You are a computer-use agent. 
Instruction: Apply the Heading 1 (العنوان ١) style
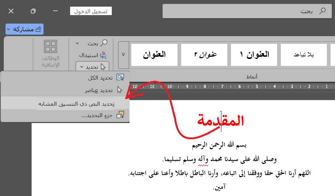pos(255,55)
